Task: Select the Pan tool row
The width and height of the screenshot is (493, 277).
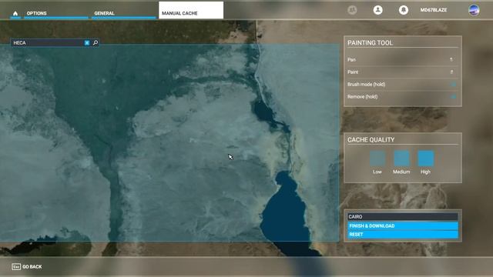Action: point(402,60)
